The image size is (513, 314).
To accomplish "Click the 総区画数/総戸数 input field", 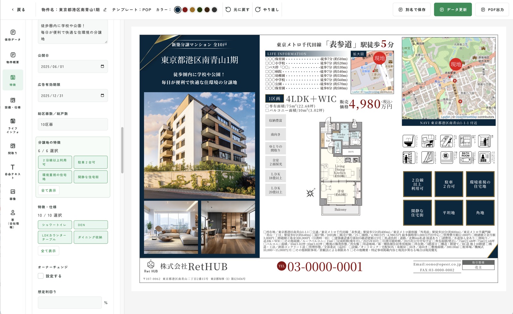I will (x=73, y=124).
